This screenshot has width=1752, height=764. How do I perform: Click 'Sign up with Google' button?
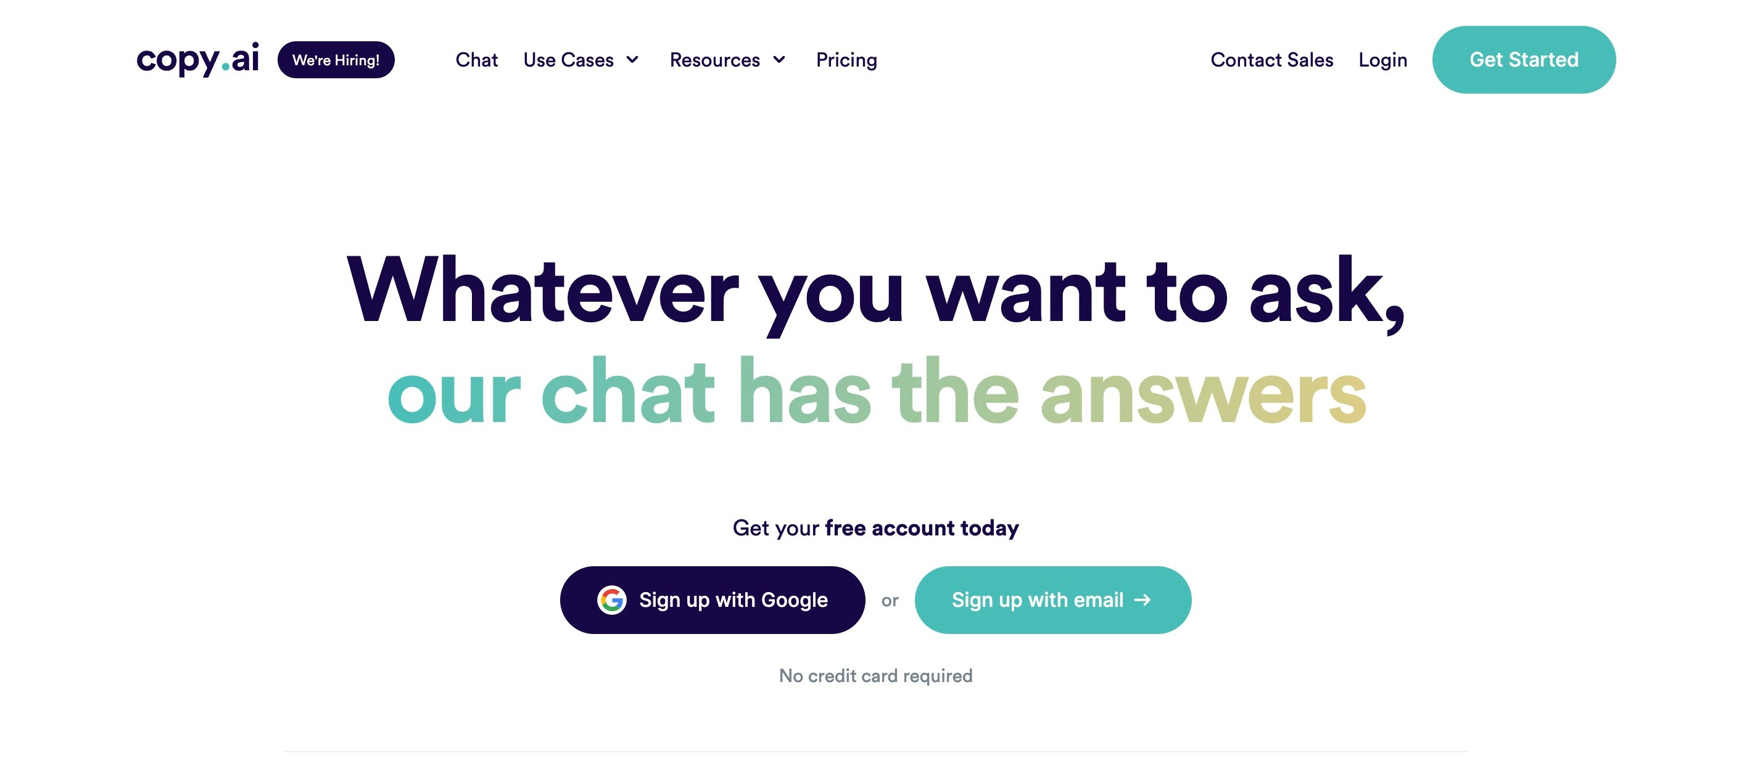(x=713, y=600)
